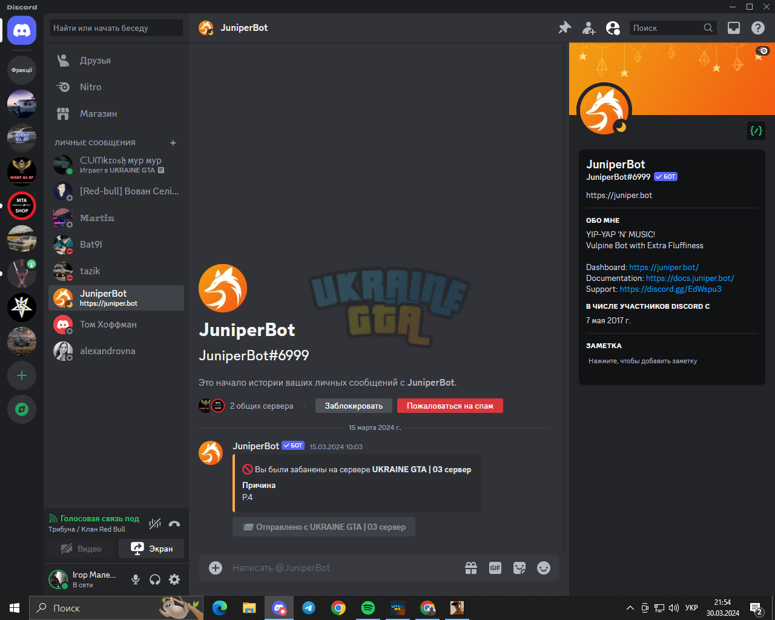775x620 pixels.
Task: Add friends to this DM
Action: [589, 28]
